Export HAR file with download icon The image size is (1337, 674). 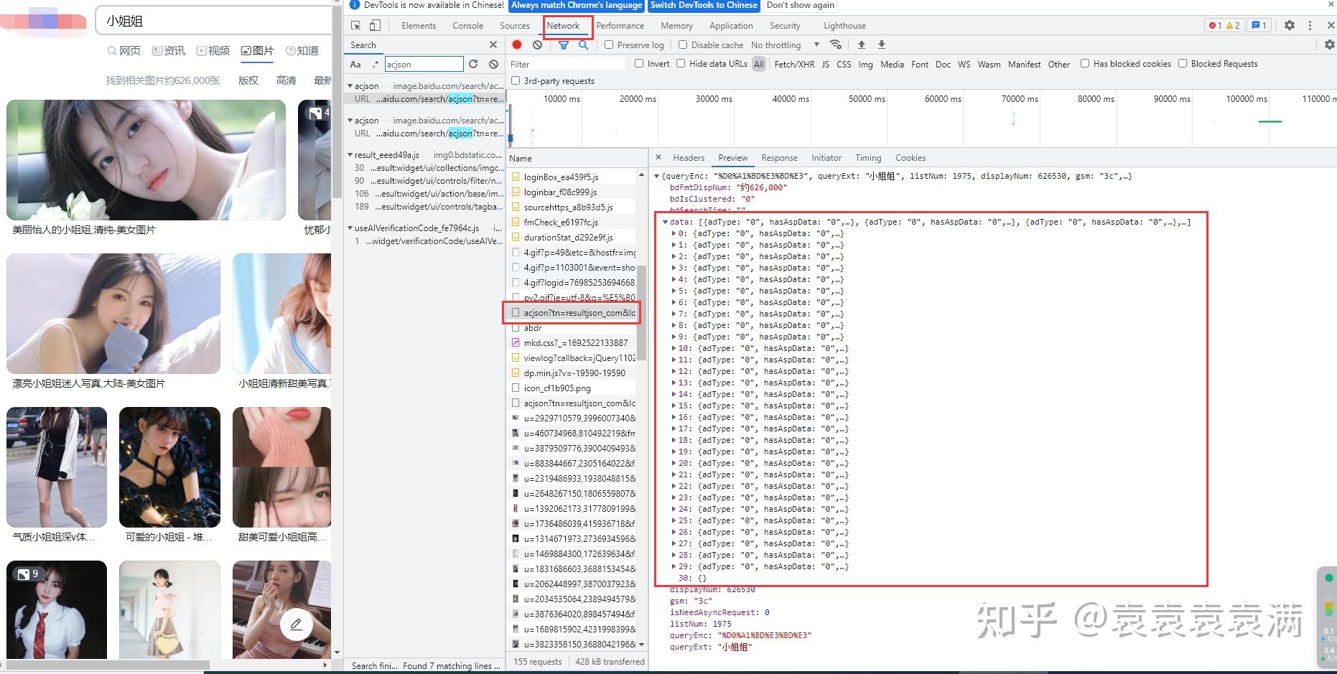click(x=881, y=45)
